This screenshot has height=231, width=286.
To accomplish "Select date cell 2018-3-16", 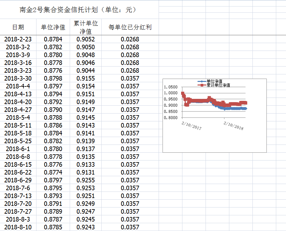I will point(18,63).
